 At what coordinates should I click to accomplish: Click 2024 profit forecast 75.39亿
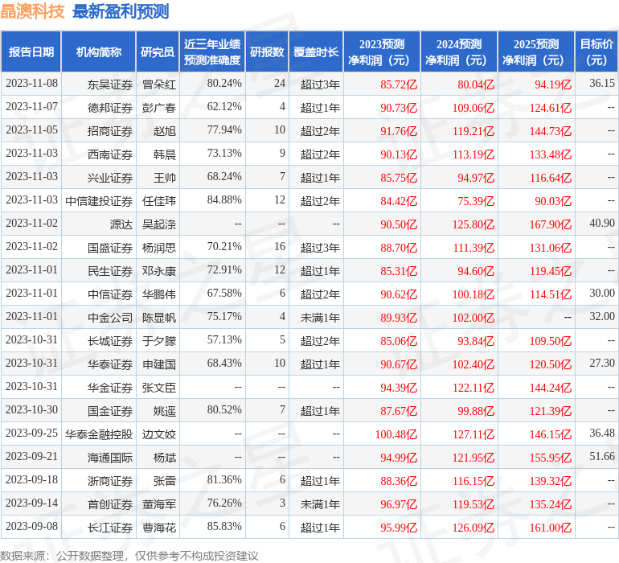pos(476,201)
